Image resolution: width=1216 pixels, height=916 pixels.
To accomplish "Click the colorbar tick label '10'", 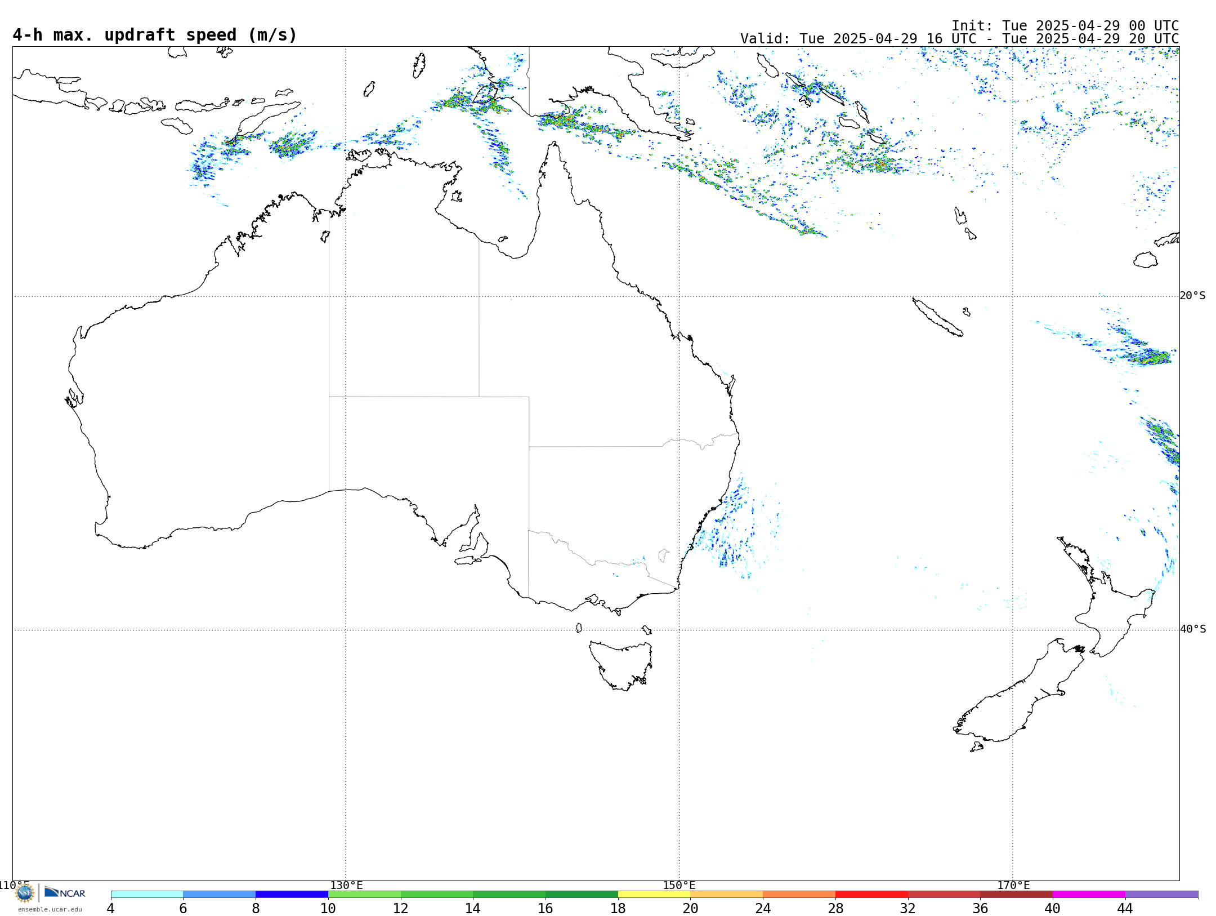I will click(328, 909).
